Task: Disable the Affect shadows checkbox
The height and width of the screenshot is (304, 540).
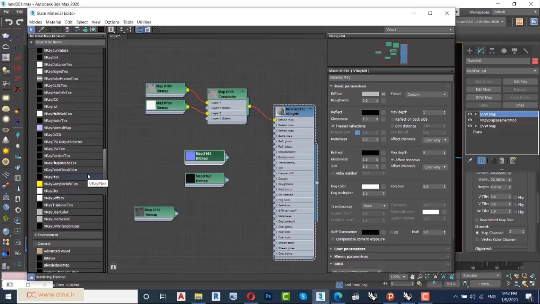Action: pos(392,160)
